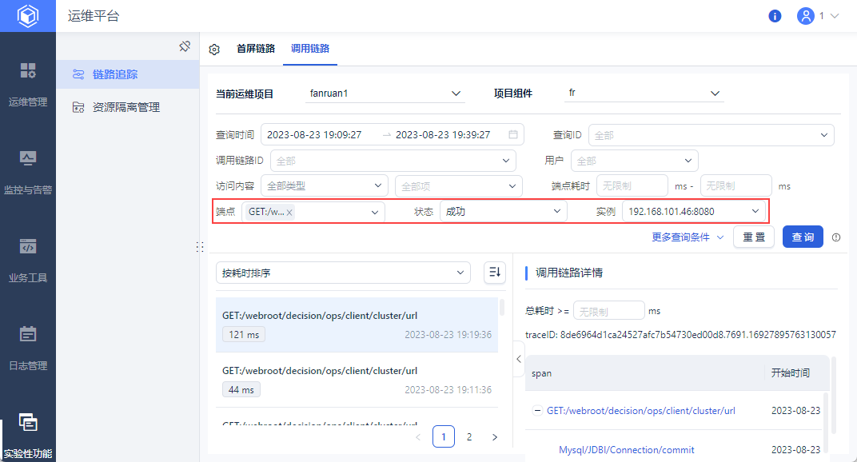Open 用户 dropdown
The image size is (857, 462).
(x=635, y=161)
